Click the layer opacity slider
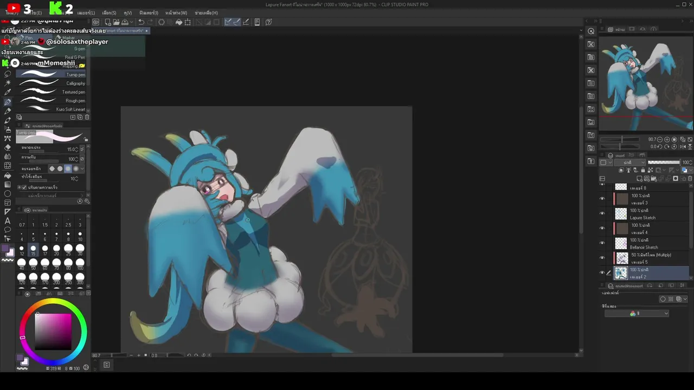The height and width of the screenshot is (390, 694). [664, 162]
